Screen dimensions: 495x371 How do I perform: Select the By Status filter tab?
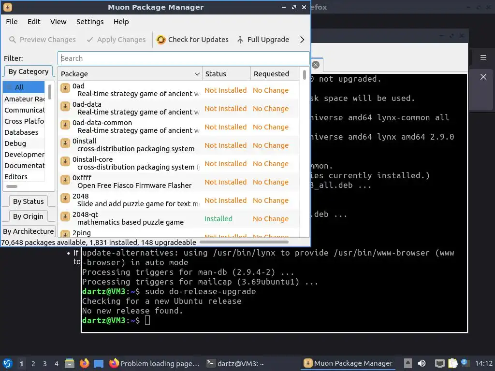29,201
